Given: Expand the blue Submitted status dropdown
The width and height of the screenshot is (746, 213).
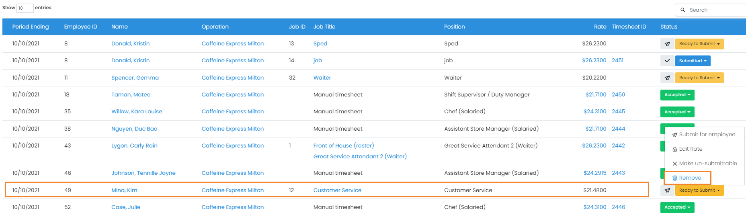Looking at the screenshot, I should pyautogui.click(x=693, y=61).
